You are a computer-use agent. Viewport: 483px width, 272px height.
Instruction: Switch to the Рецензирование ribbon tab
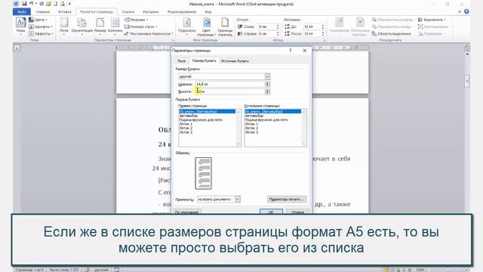point(181,12)
